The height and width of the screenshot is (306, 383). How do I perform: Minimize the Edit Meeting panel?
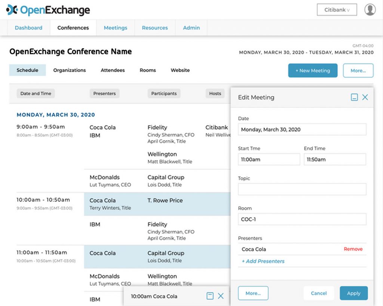coord(354,97)
